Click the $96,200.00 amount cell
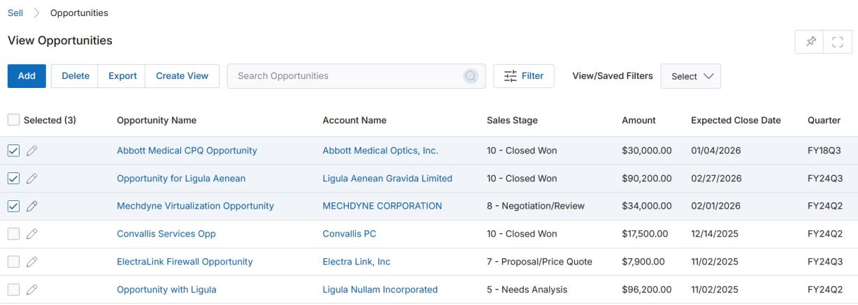The height and width of the screenshot is (305, 858). [x=647, y=290]
